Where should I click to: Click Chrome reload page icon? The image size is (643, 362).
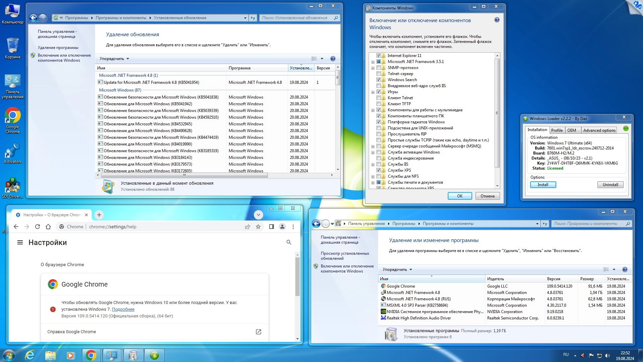click(x=38, y=227)
